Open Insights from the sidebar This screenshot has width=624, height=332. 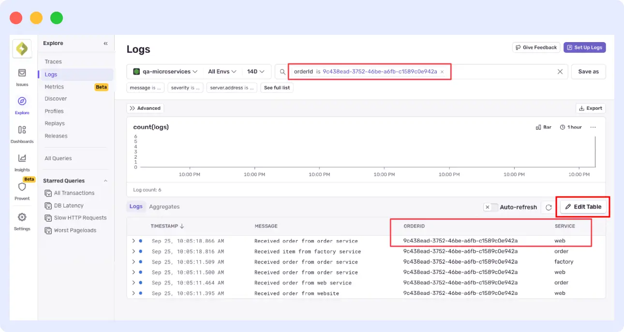(22, 162)
